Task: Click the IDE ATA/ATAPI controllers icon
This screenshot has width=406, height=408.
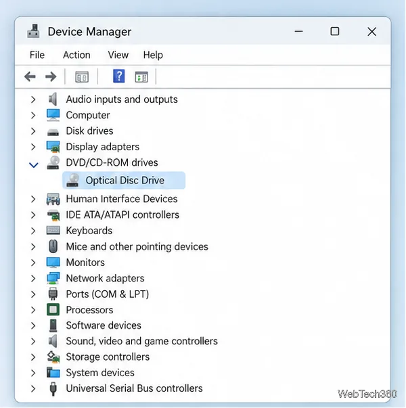Action: (53, 215)
